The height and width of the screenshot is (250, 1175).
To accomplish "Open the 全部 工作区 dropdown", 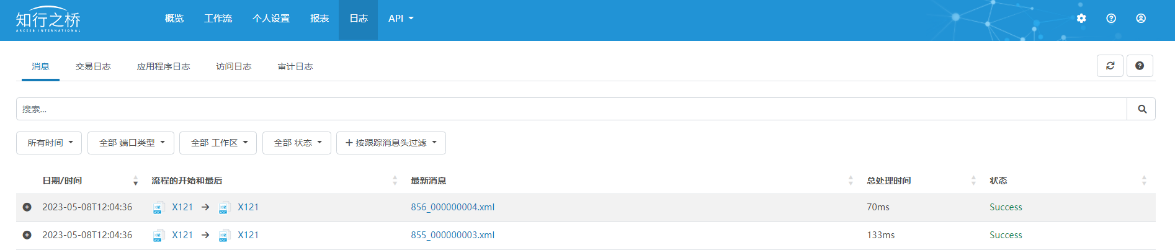I will coord(218,143).
